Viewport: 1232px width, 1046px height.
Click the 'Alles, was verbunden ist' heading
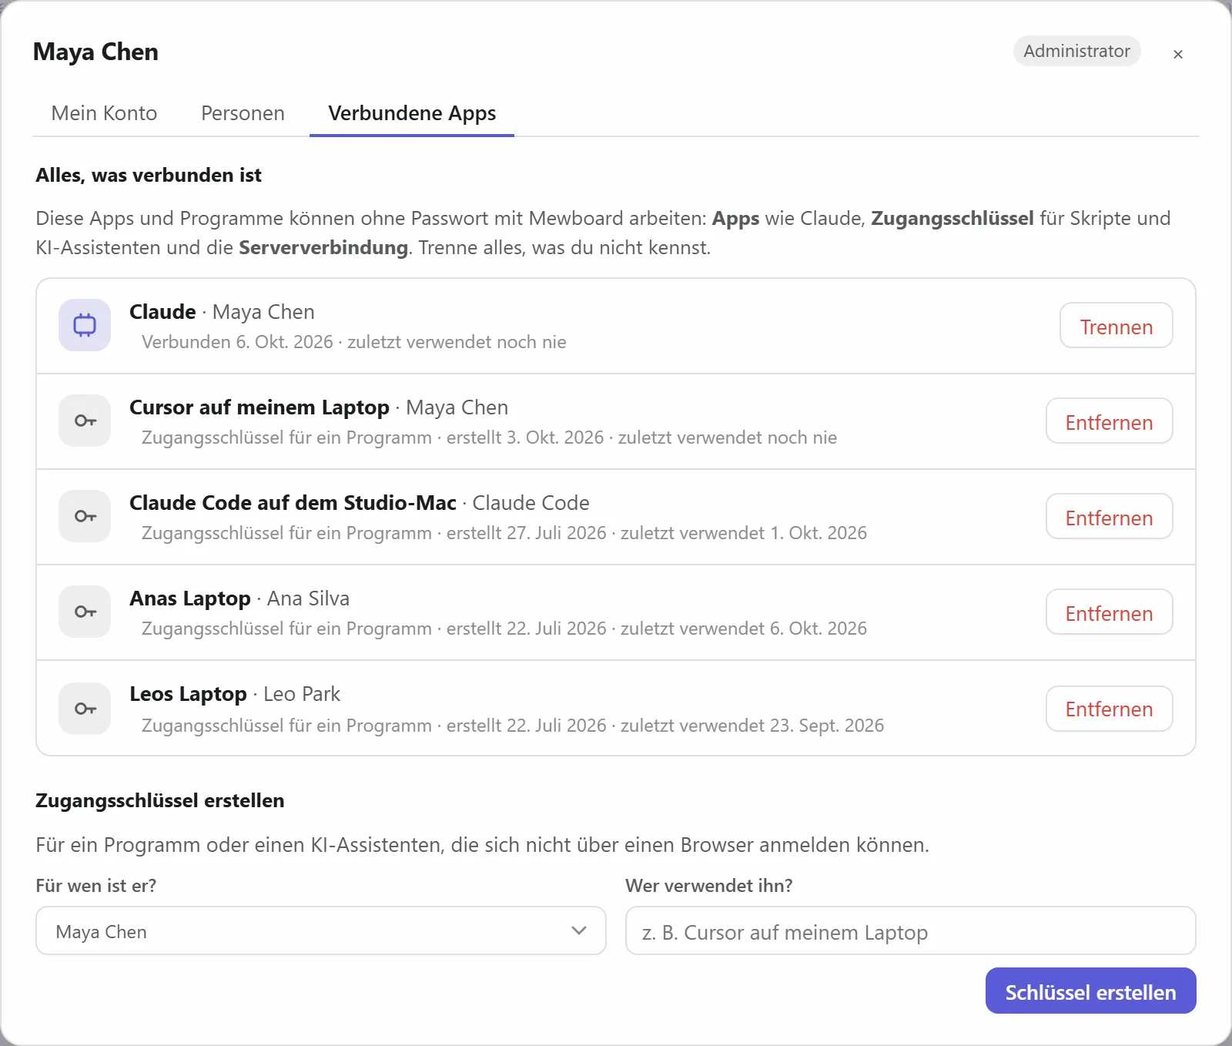click(149, 175)
